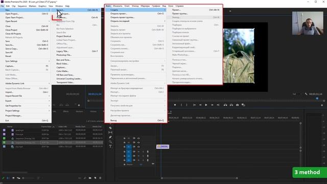Viewport: 327px width, 184px height.
Task: Step back one frame
Action: (200, 105)
